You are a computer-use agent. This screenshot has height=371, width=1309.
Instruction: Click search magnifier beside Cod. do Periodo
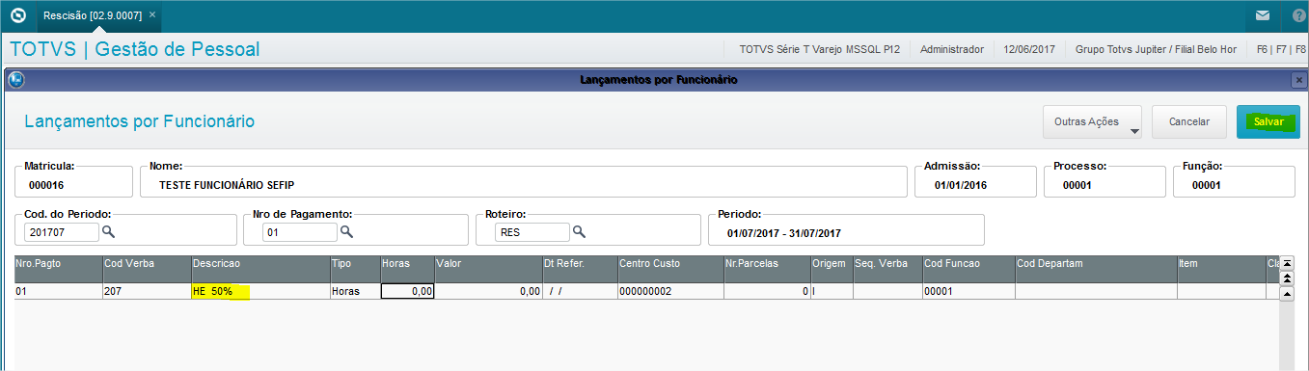pyautogui.click(x=108, y=231)
